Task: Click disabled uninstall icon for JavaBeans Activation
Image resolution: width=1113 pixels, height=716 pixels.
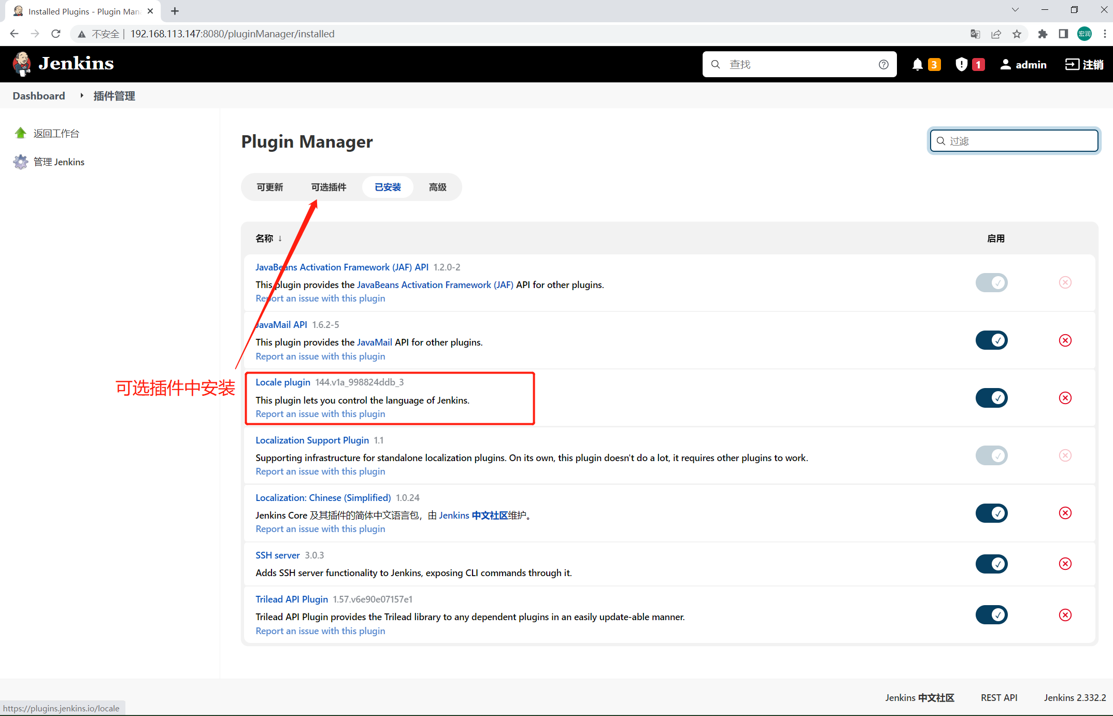Action: click(1065, 282)
